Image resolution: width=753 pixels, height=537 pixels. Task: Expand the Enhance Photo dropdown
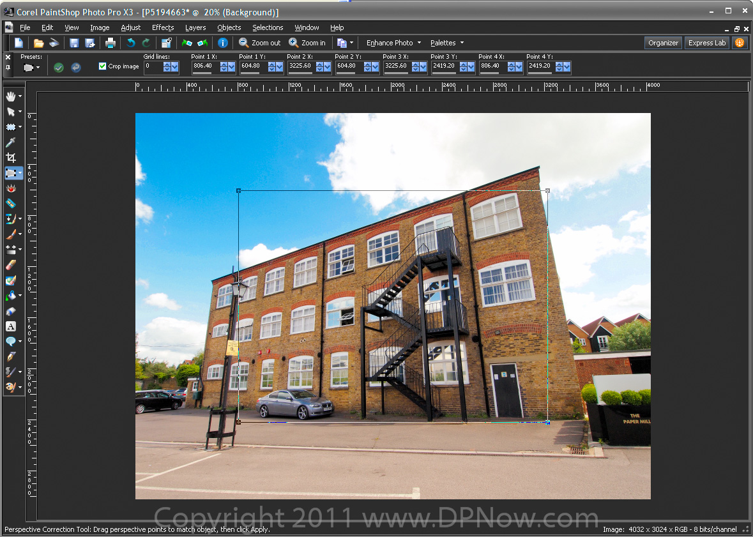393,43
